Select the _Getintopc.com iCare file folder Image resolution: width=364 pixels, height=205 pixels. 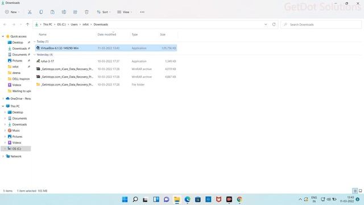point(106,85)
